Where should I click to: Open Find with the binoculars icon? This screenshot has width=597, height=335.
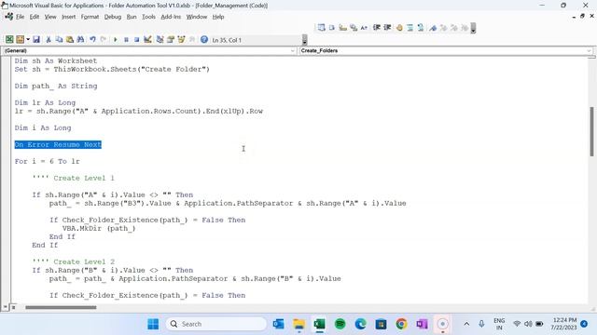[x=80, y=39]
